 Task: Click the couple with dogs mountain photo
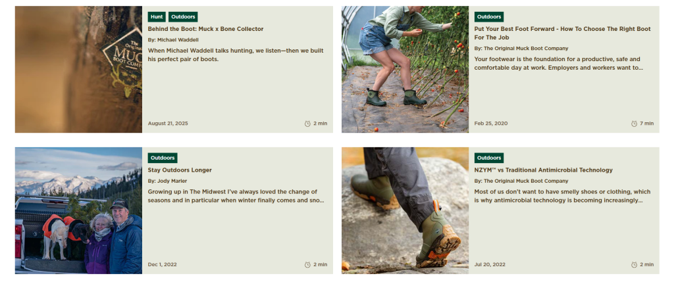79,210
